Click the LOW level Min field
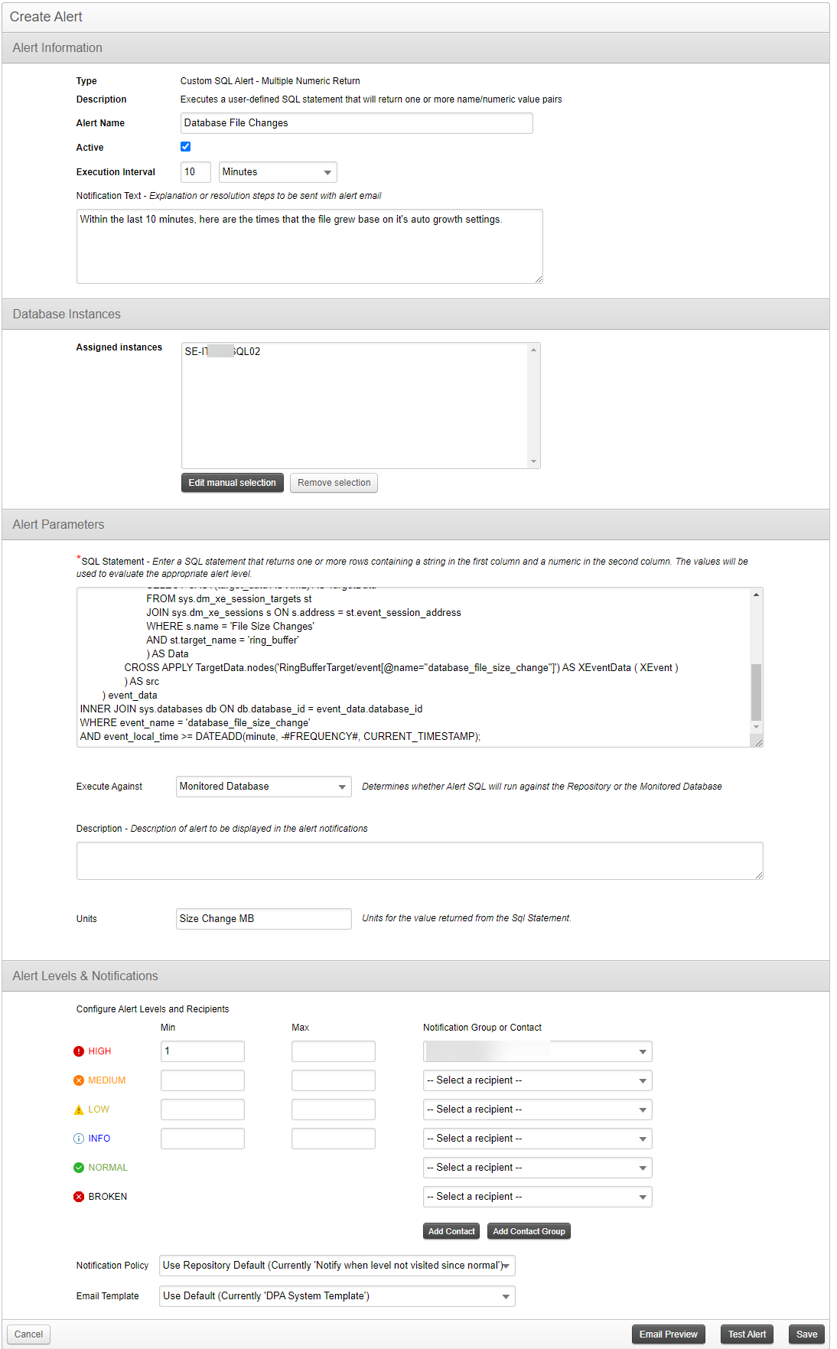The width and height of the screenshot is (837, 1349). point(203,1110)
